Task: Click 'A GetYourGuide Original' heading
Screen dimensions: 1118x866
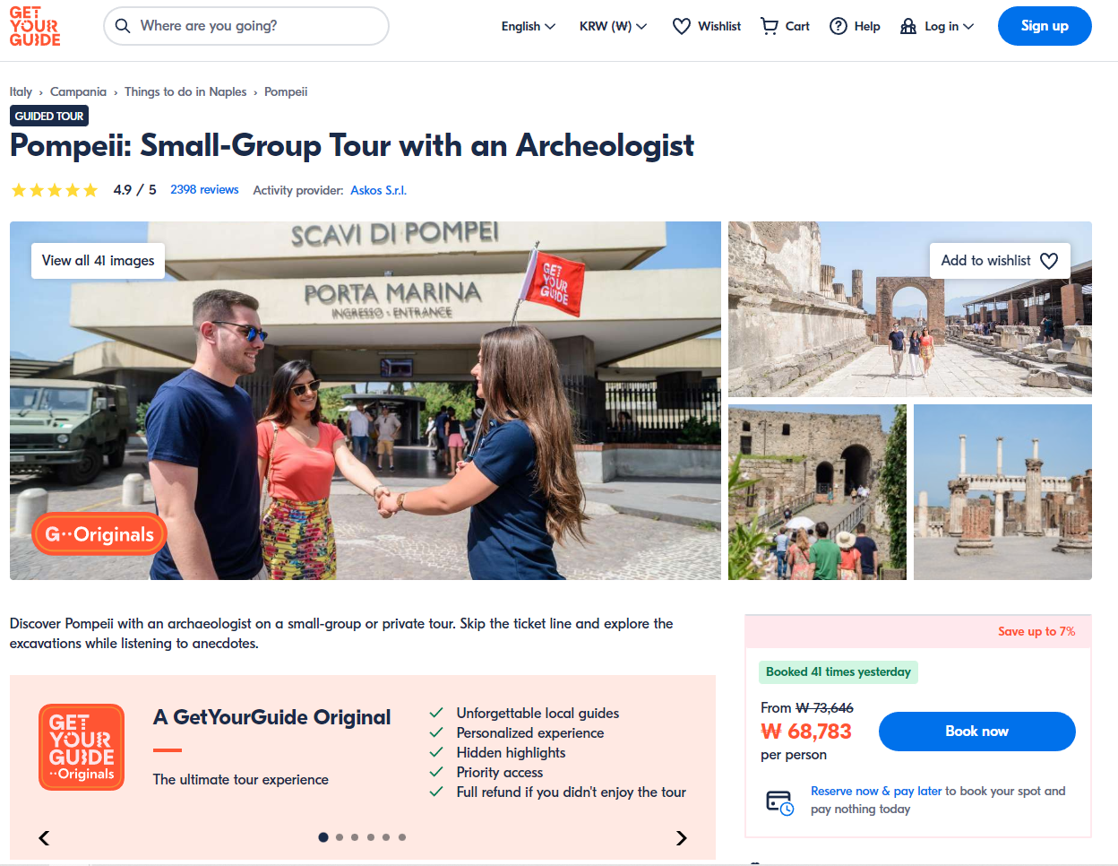Action: click(272, 717)
